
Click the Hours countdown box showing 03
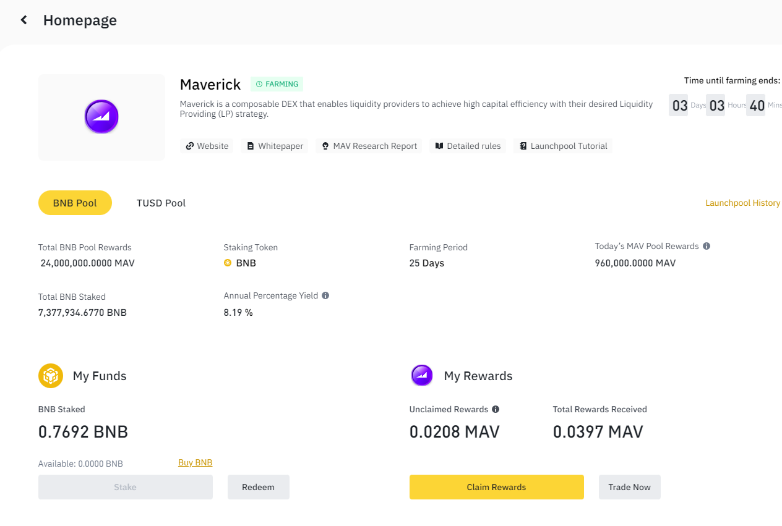pyautogui.click(x=716, y=105)
